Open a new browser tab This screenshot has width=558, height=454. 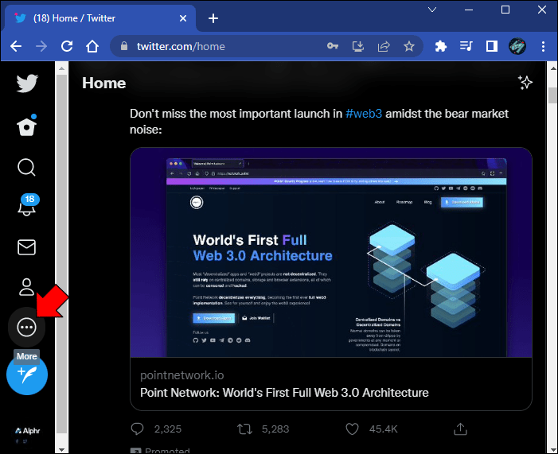[213, 18]
